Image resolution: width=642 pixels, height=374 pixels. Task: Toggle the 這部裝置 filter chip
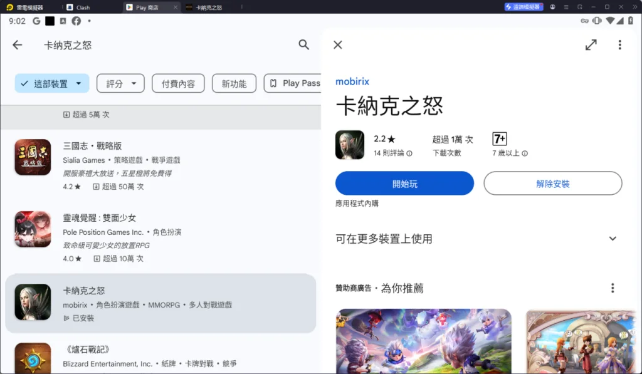tap(52, 83)
